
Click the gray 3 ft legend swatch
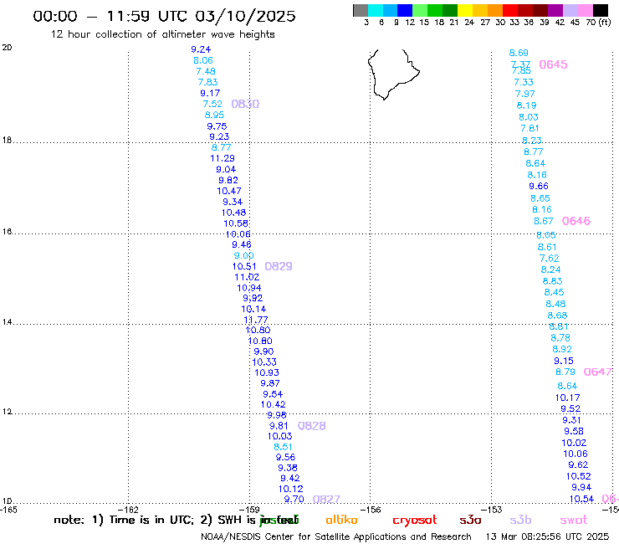tap(361, 10)
